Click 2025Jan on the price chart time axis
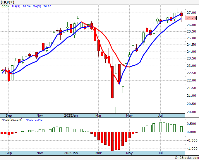The width and height of the screenshot is (199, 160). click(x=71, y=115)
